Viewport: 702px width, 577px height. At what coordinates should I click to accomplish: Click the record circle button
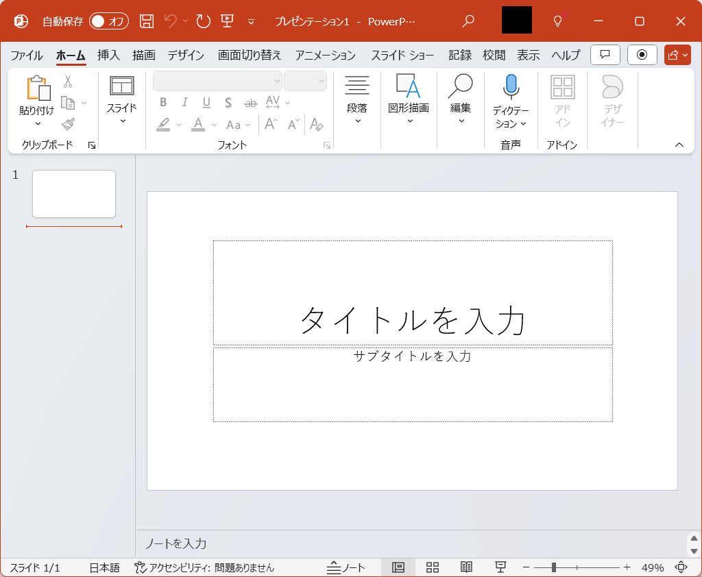642,55
